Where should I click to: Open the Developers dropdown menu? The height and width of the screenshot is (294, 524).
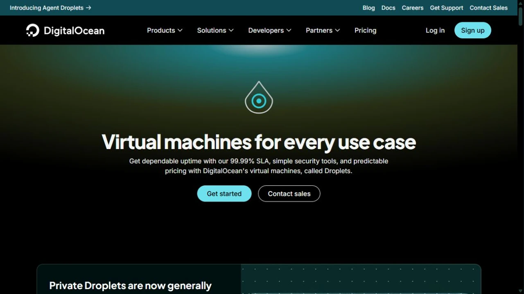click(x=270, y=30)
